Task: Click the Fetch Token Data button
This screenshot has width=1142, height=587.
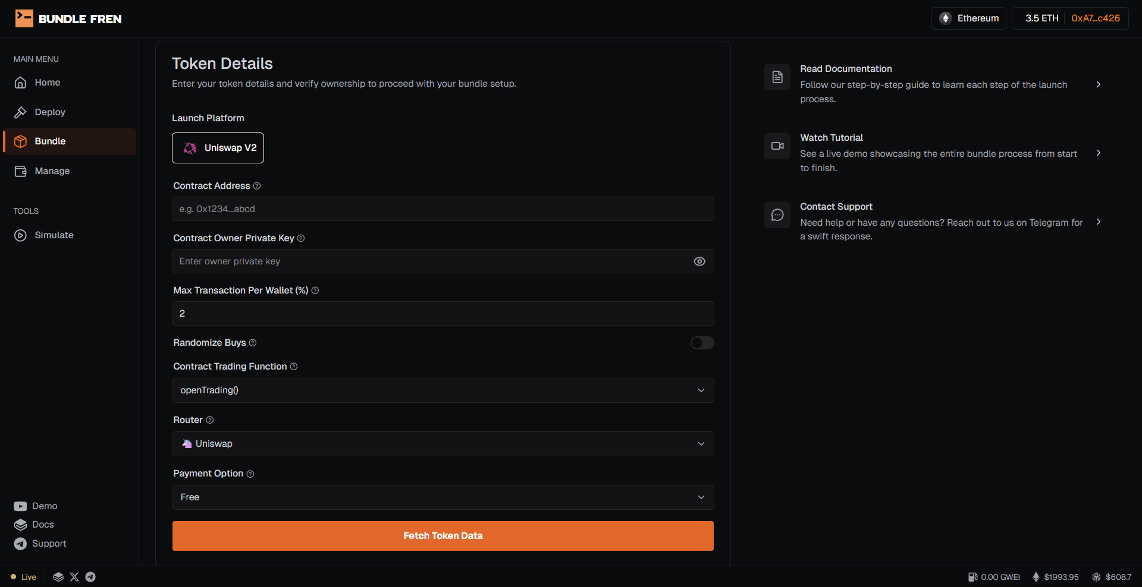Action: click(x=443, y=535)
